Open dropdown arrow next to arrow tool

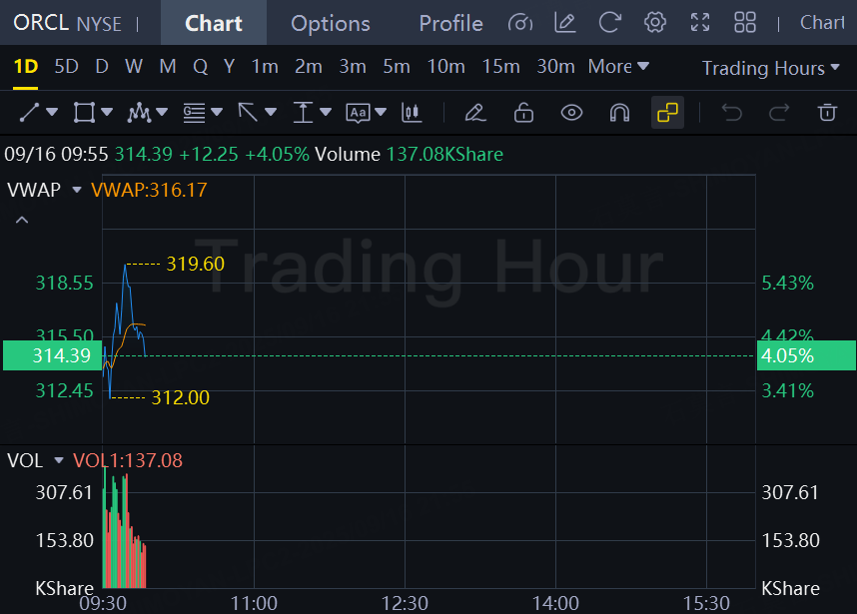pyautogui.click(x=271, y=113)
